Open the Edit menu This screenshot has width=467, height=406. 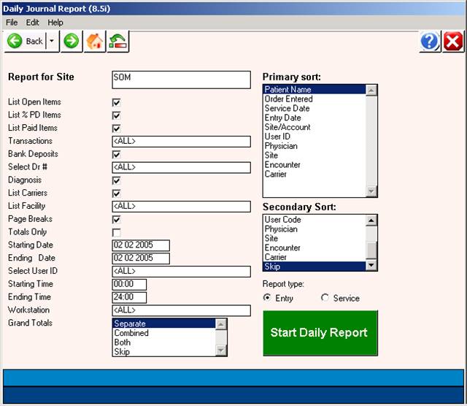(33, 23)
